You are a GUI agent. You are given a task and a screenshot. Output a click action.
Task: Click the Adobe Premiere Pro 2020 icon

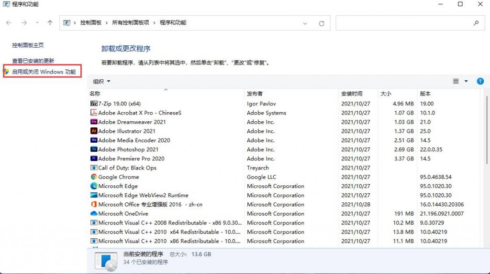[x=94, y=158]
